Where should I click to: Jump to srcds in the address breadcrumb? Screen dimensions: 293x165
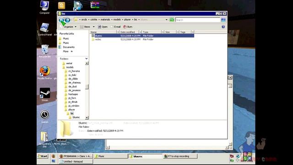84,19
